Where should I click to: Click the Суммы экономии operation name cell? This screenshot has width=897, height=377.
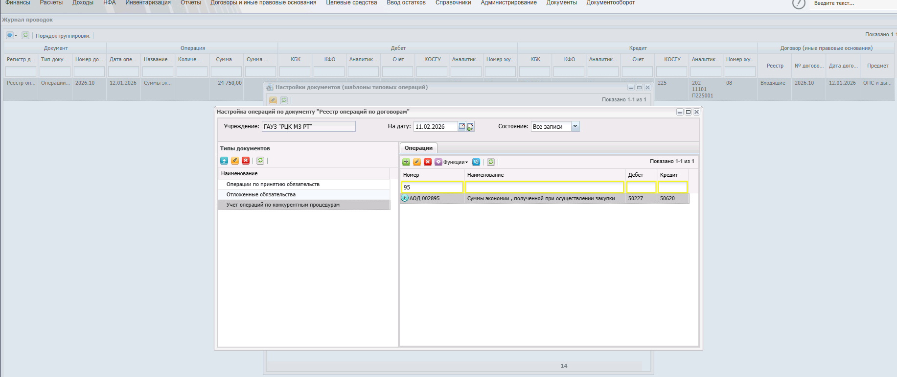tap(544, 198)
